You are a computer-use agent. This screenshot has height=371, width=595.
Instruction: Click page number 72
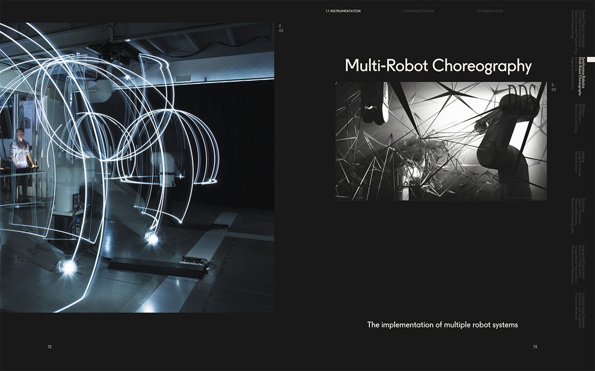(x=50, y=347)
